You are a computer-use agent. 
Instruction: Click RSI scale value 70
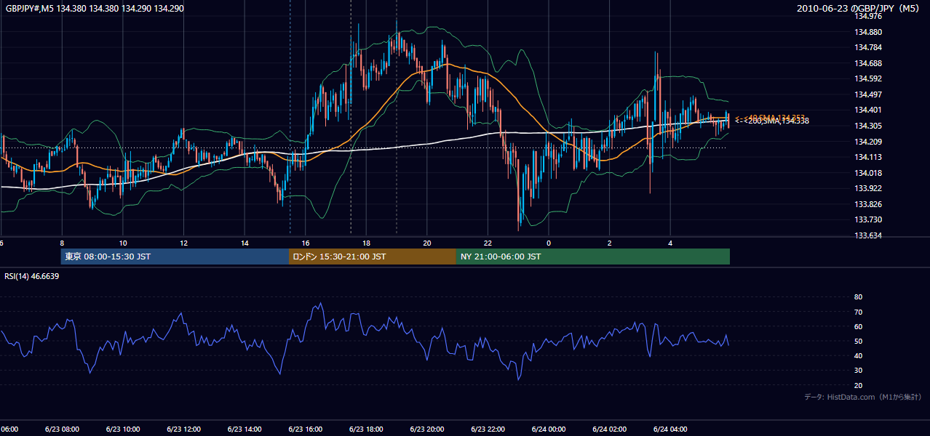click(858, 312)
